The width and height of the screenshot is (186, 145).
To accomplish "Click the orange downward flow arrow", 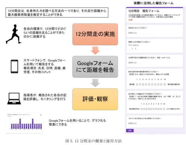I will tap(95, 51).
